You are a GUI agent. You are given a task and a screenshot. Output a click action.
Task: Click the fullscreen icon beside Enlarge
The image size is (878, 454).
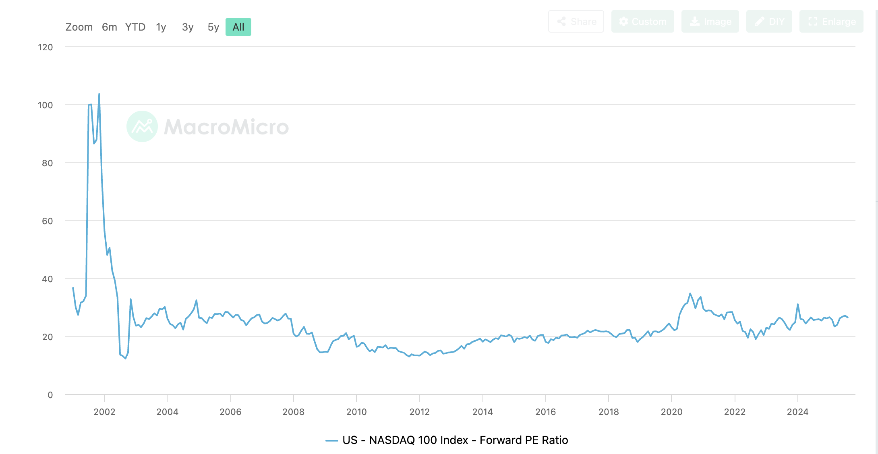coord(813,22)
